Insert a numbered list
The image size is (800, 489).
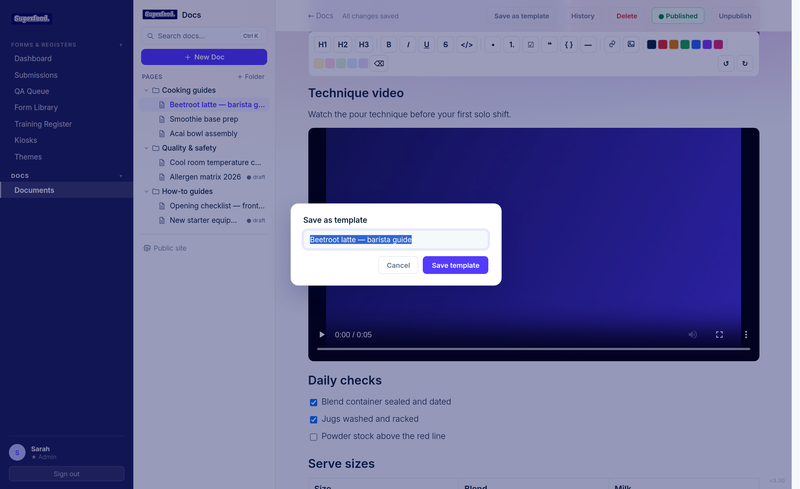click(512, 44)
